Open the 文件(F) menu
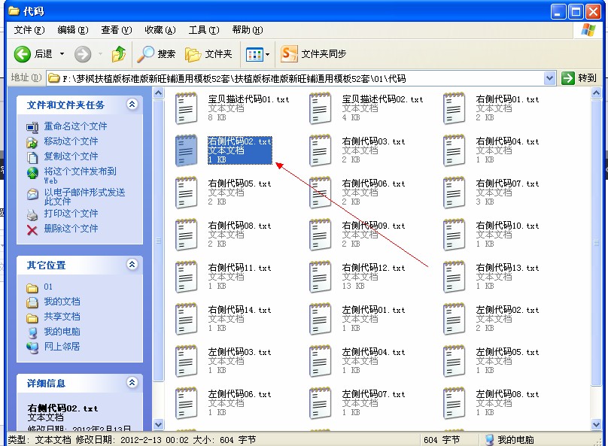This screenshot has width=608, height=446. pos(29,30)
